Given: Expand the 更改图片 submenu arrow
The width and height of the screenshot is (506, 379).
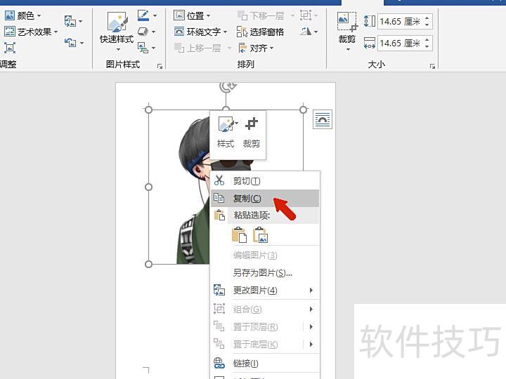Looking at the screenshot, I should (x=311, y=290).
